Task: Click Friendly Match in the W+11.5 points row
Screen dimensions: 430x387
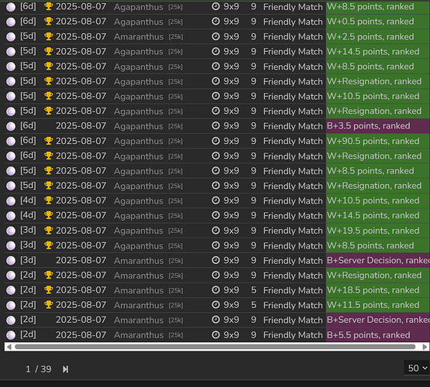Action: coord(293,305)
